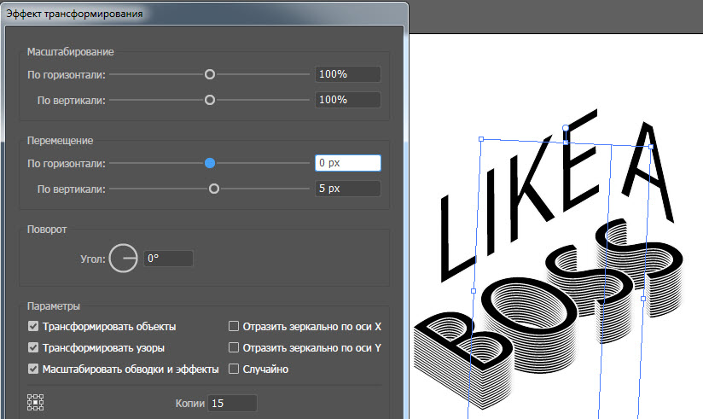The image size is (703, 419).
Task: Toggle 'Трансформировать объекты' checkbox
Action: coord(33,326)
